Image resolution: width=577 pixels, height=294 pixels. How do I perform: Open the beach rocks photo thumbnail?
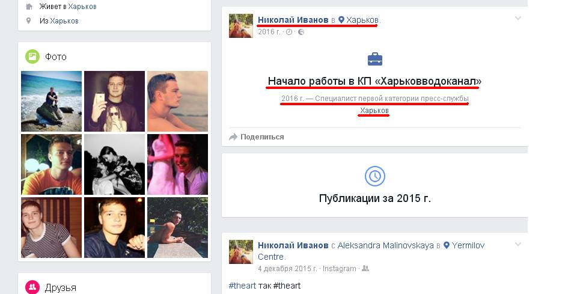pos(51,101)
